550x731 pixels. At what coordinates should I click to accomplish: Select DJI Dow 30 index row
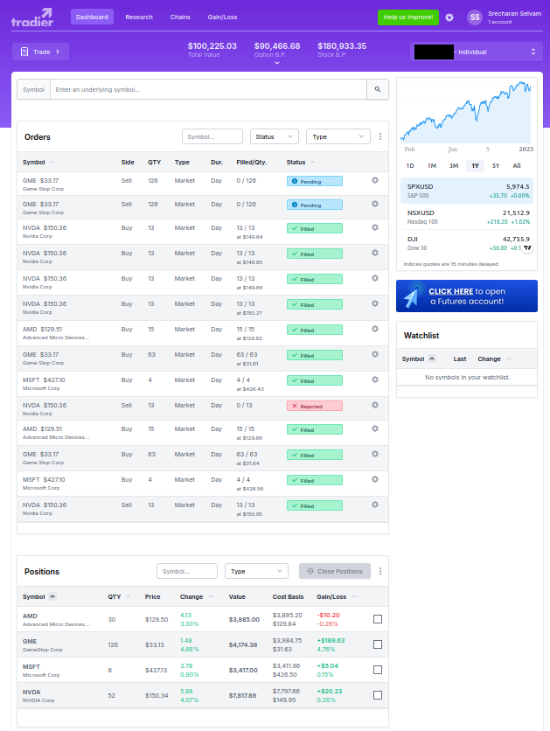coord(467,243)
